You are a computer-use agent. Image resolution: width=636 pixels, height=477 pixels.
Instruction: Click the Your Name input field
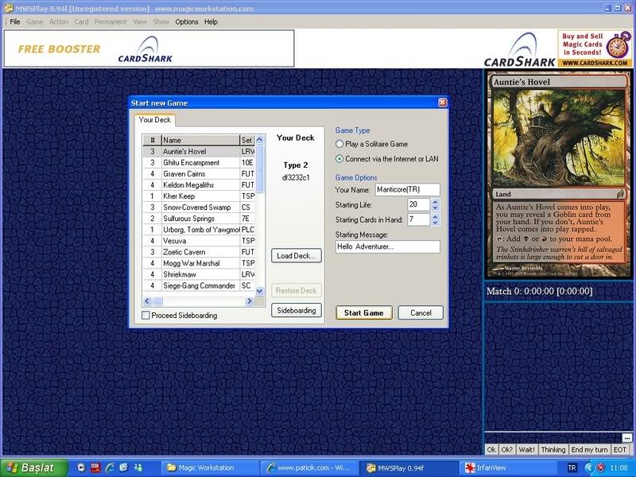(x=407, y=189)
